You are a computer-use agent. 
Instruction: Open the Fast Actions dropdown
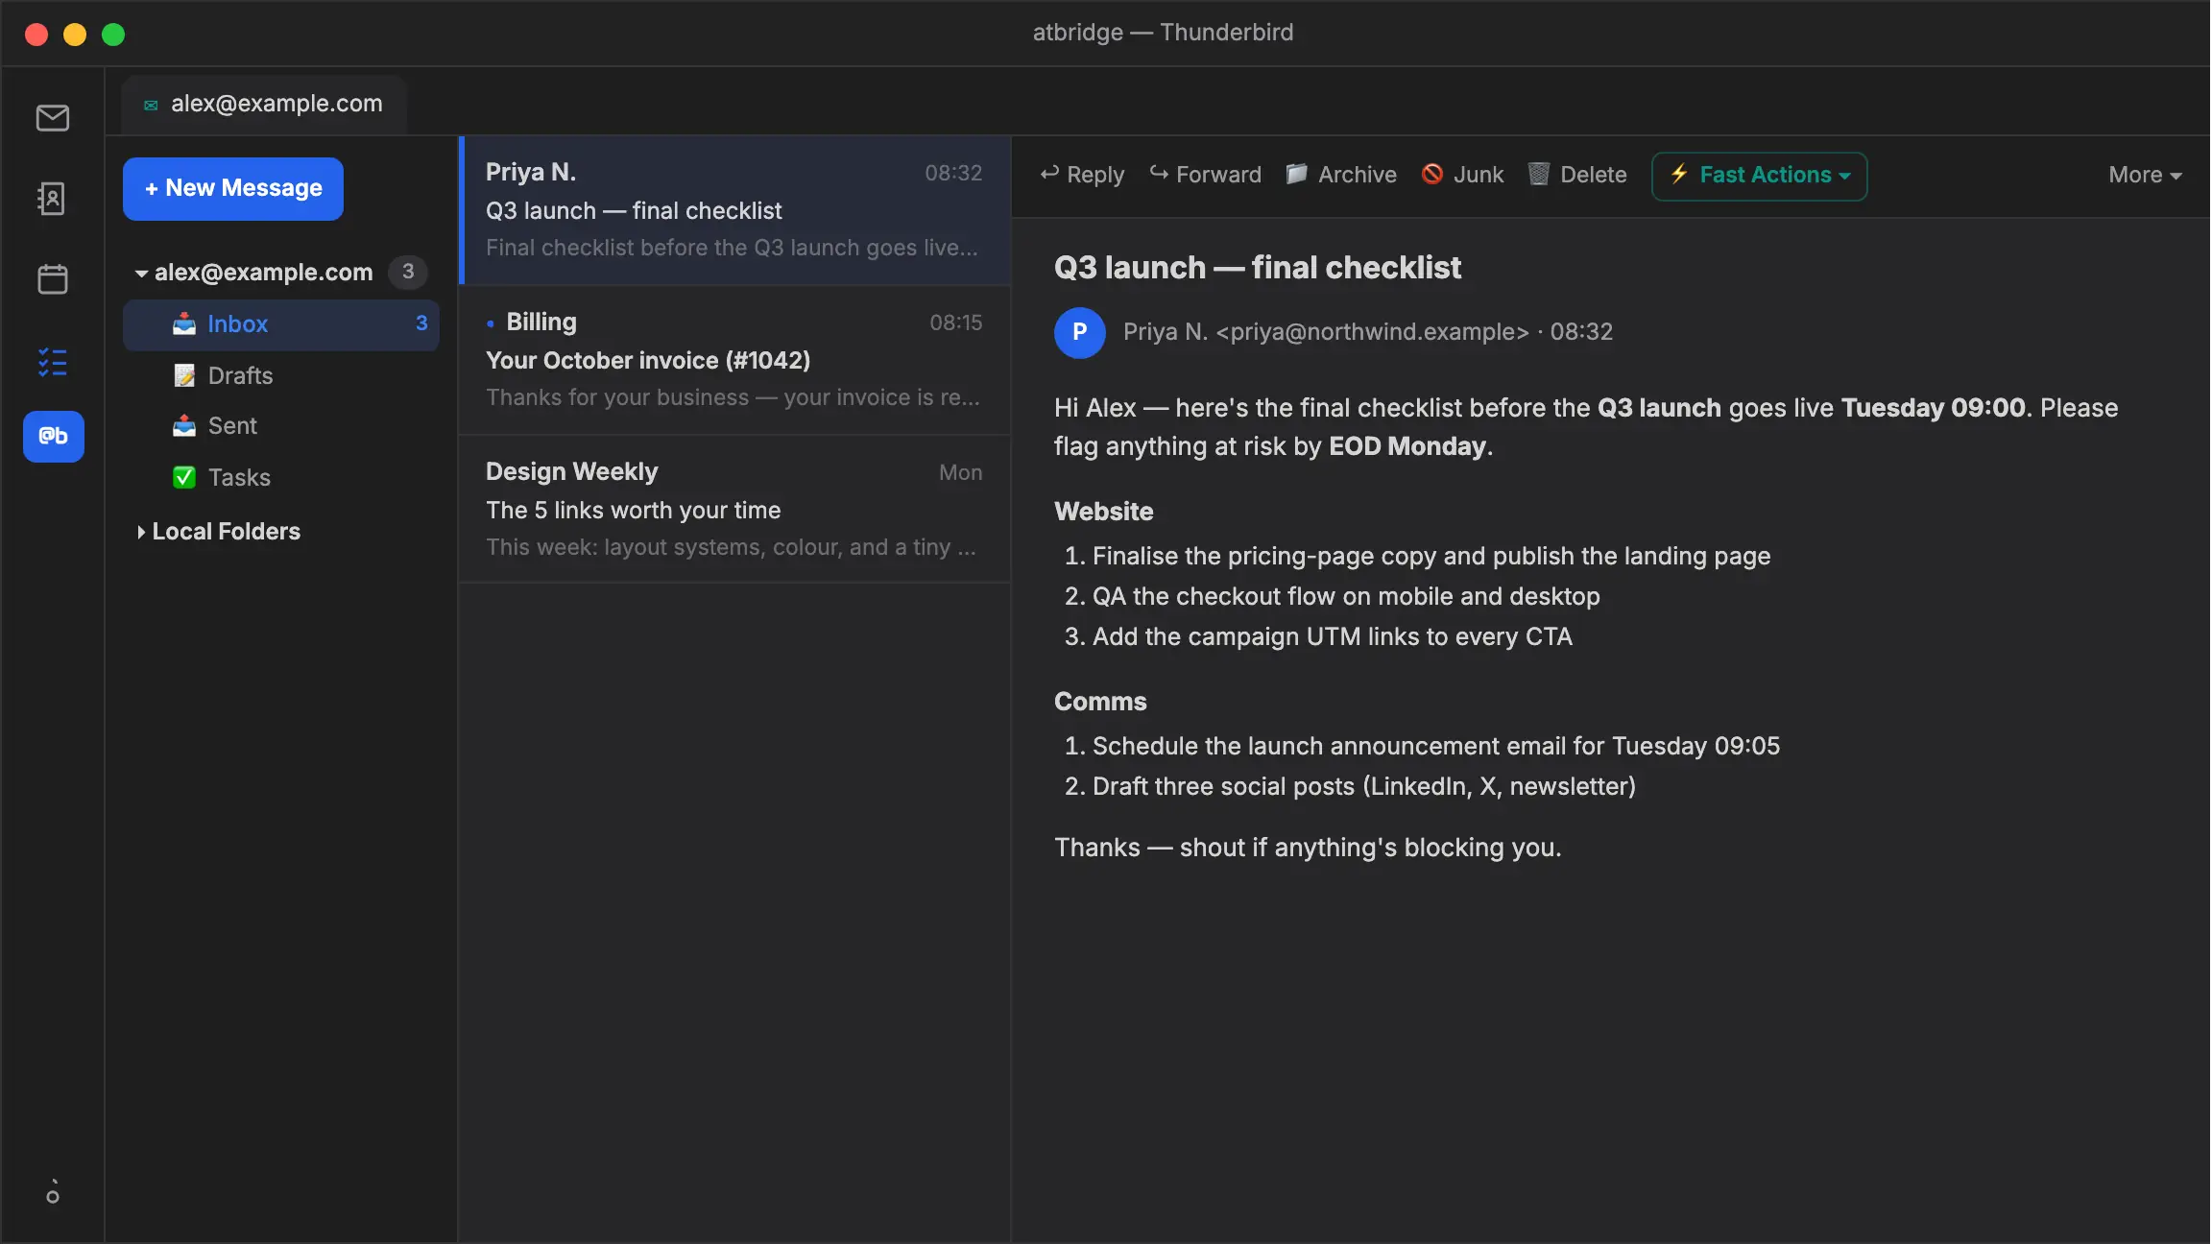tap(1759, 176)
